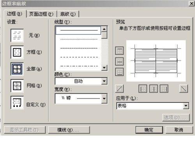195x143 pixels.
Task: Click the 选项 (Options) button
Action: (x=176, y=118)
